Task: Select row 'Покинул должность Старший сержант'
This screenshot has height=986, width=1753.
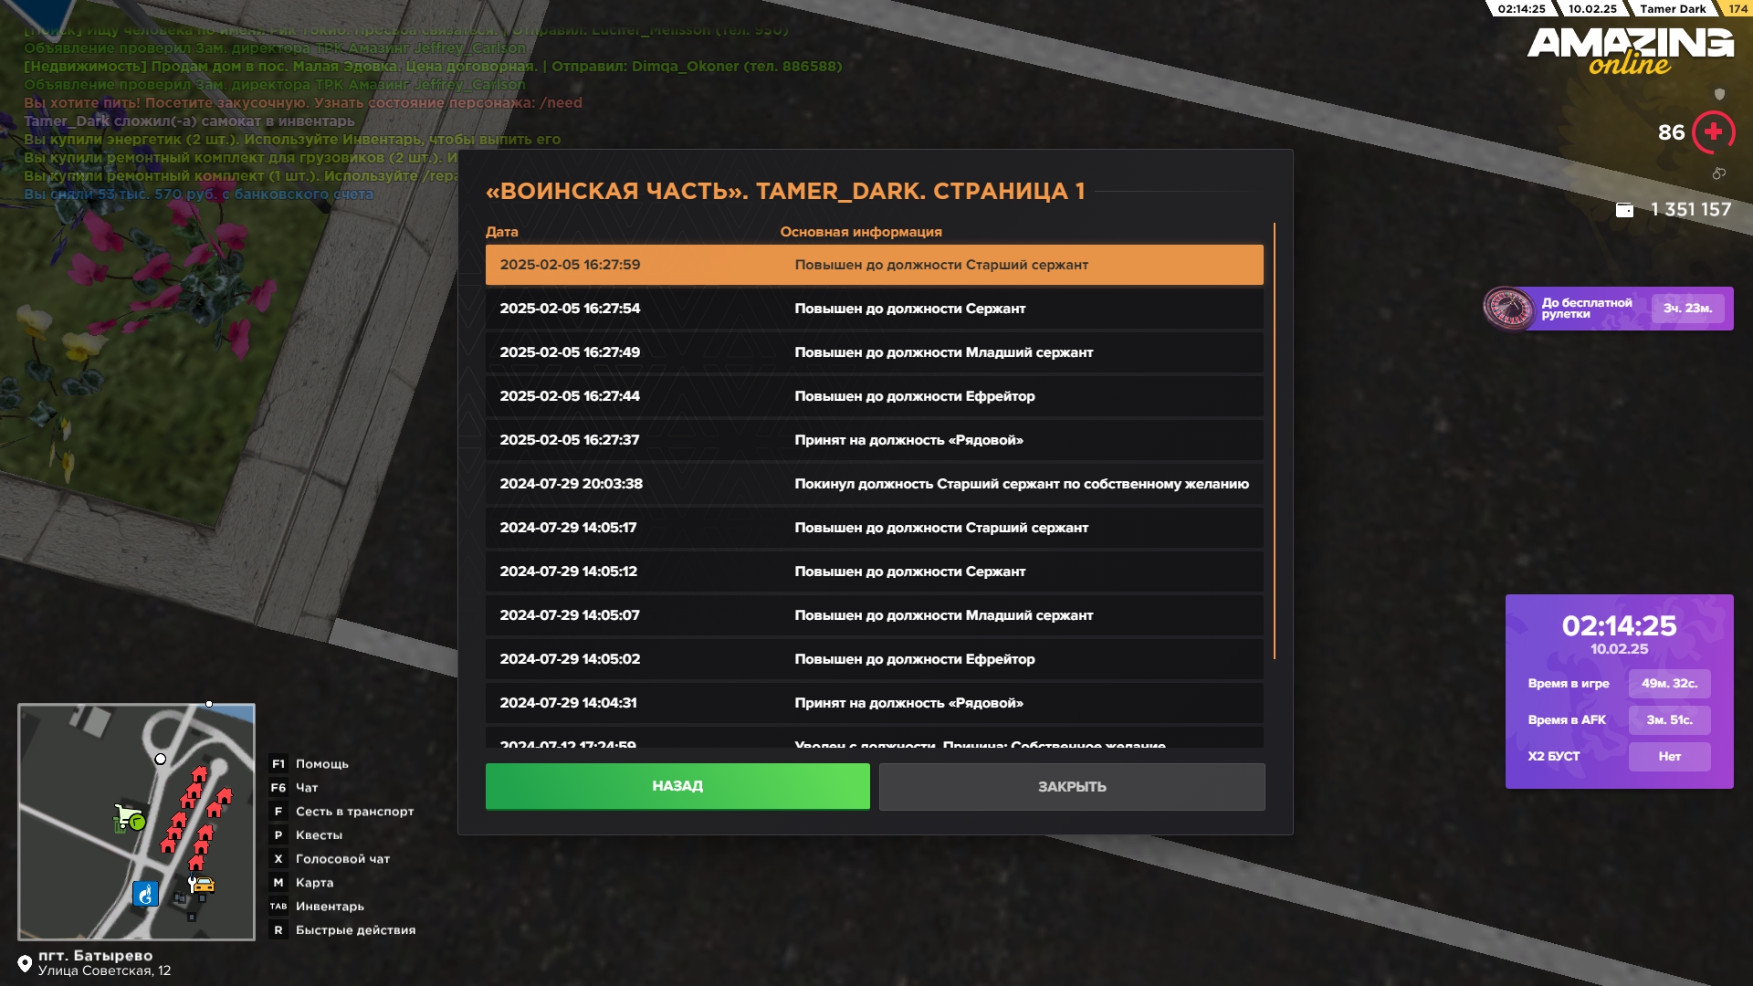Action: coord(874,484)
